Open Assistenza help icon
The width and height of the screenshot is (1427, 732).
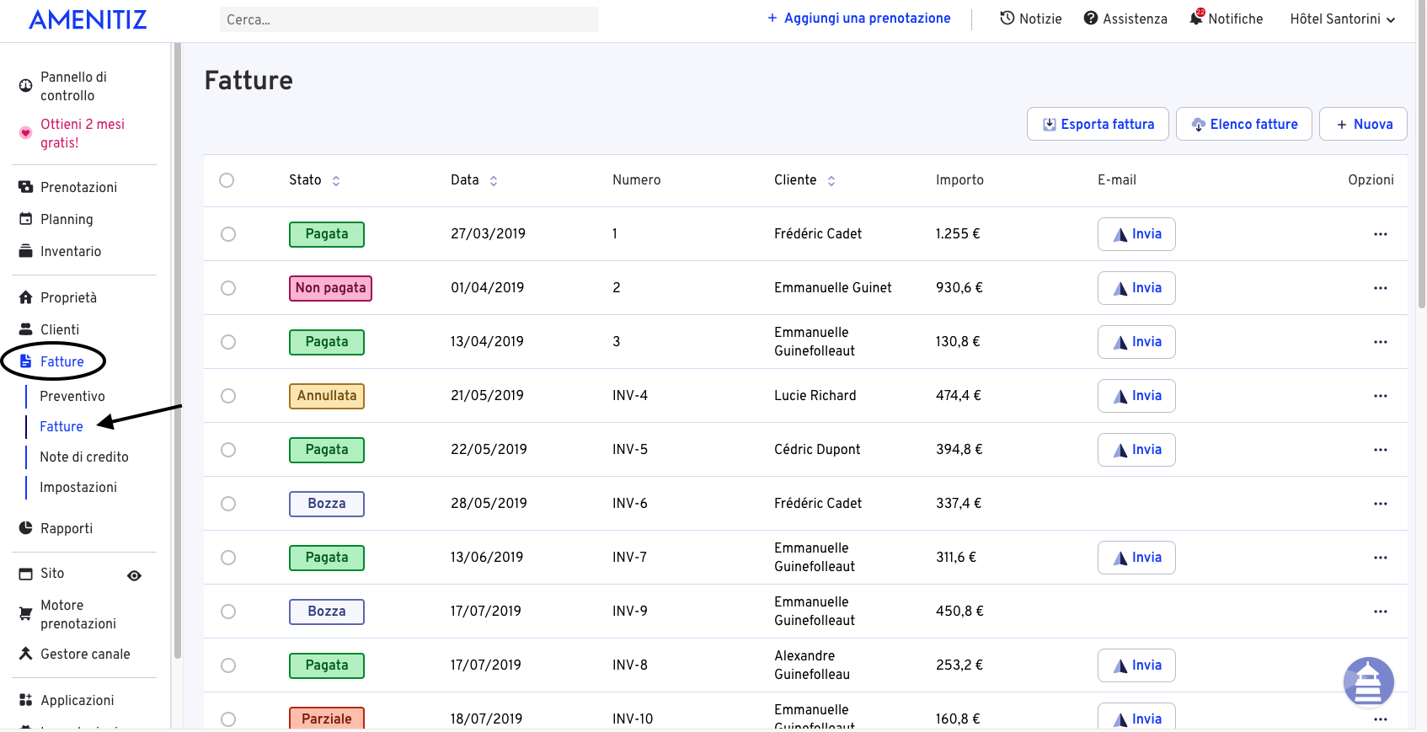1090,19
